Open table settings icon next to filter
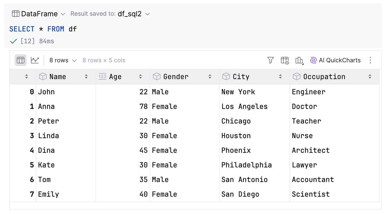384x214 pixels. 284,60
